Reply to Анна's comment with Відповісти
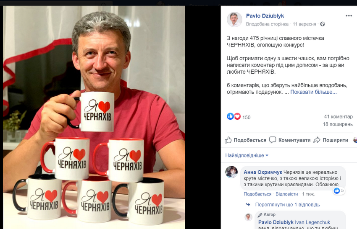 [x=286, y=194]
